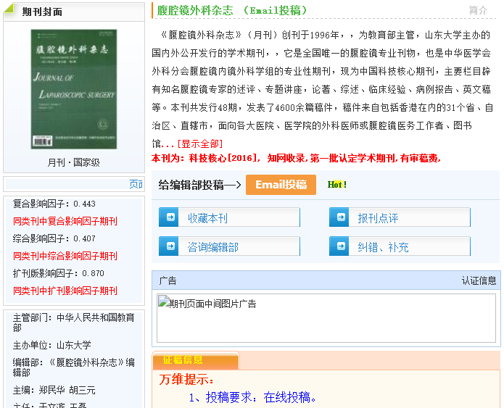Open 同类刊中复合影响因子期刊 link
This screenshot has height=408, width=504.
65,221
